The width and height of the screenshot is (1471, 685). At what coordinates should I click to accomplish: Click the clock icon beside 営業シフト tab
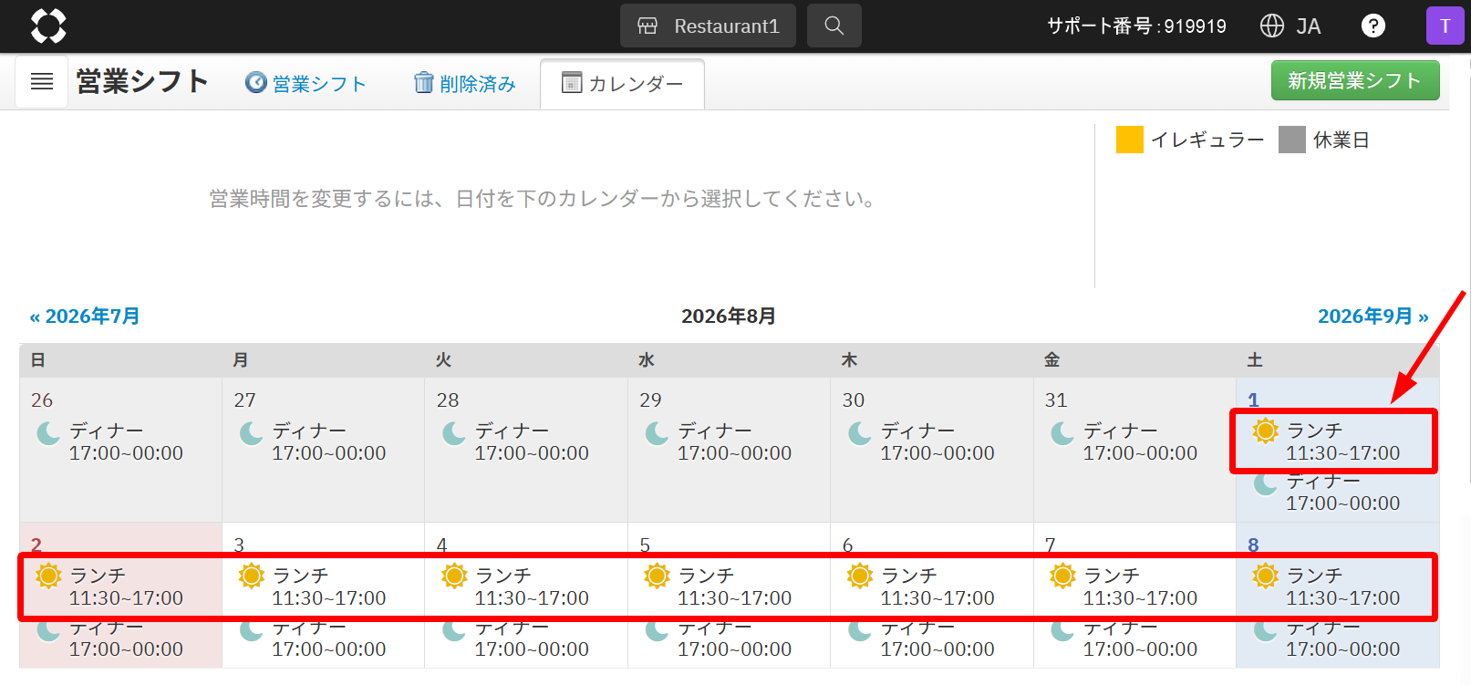[x=256, y=83]
